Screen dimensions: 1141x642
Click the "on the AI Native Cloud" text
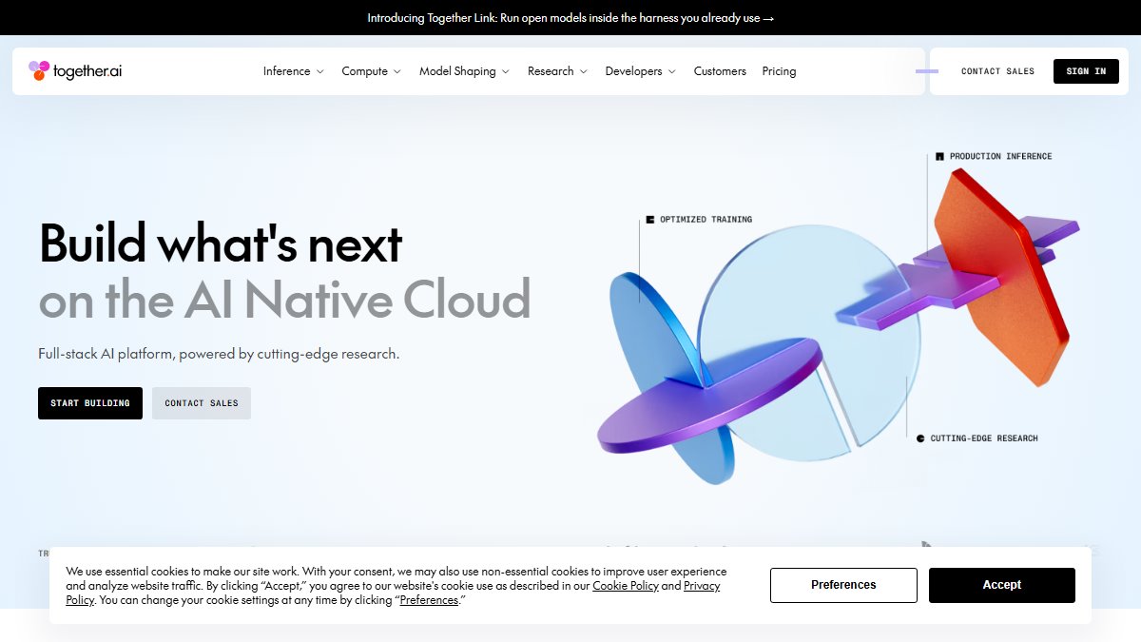tap(284, 299)
